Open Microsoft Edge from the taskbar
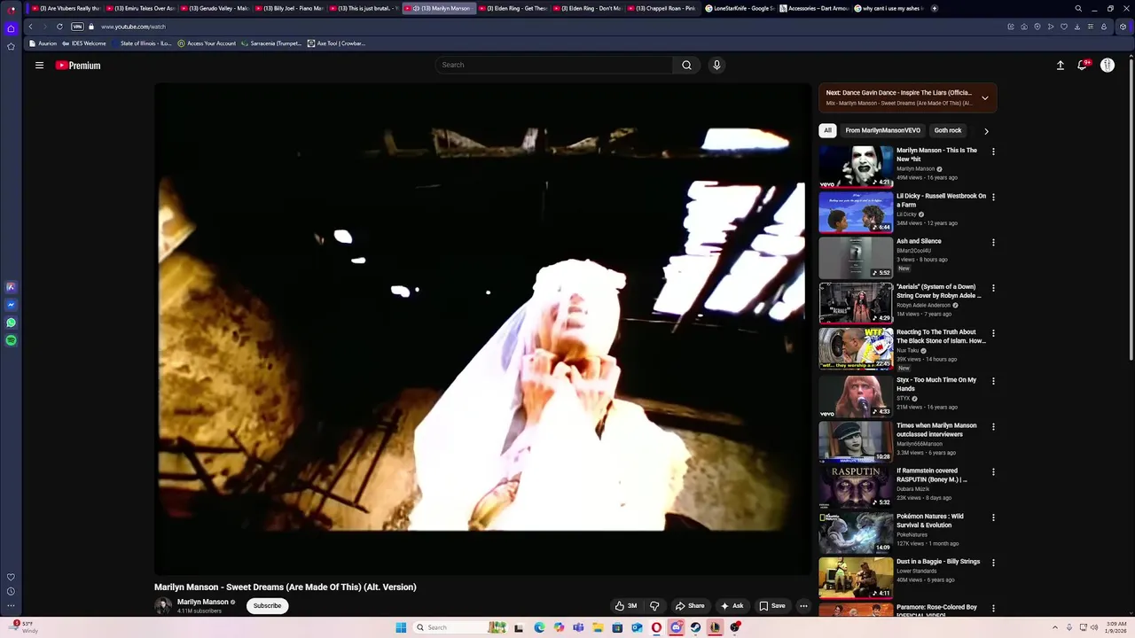The height and width of the screenshot is (638, 1135). [539, 627]
